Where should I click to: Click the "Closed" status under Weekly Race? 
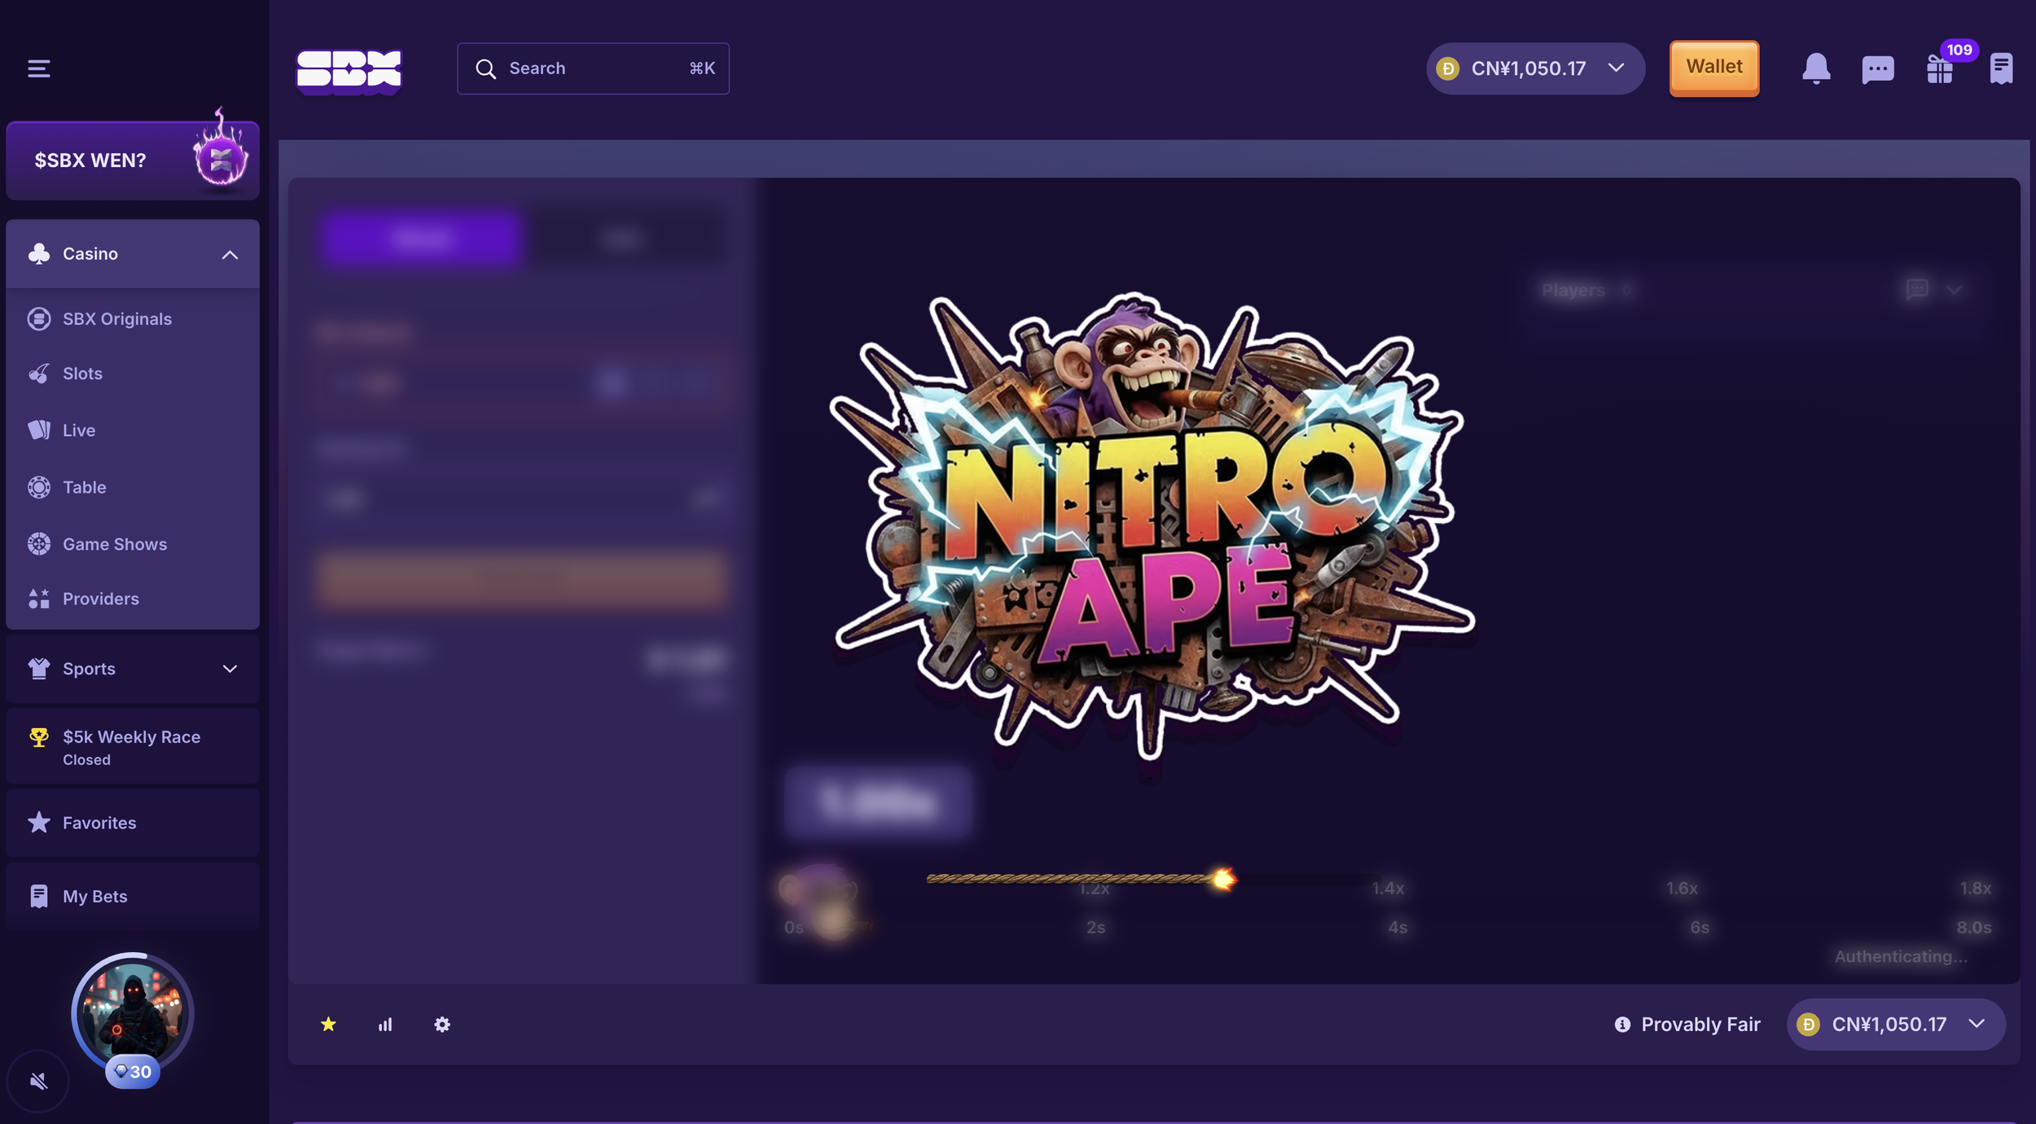coord(86,760)
